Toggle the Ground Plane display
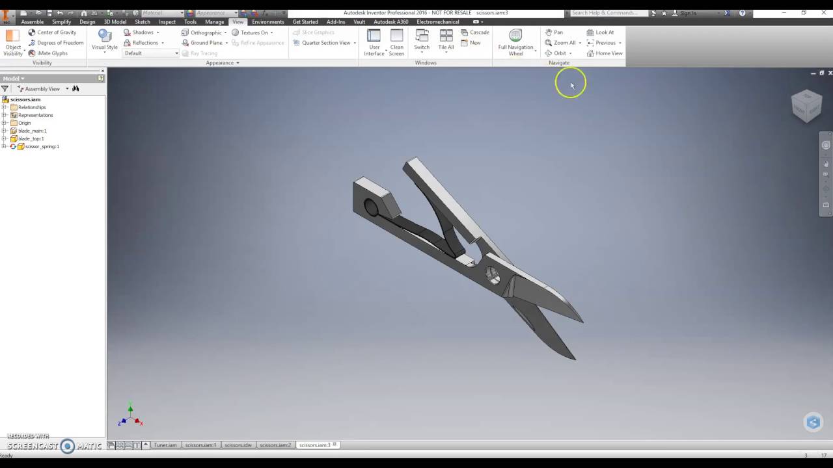This screenshot has height=468, width=833. tap(202, 43)
